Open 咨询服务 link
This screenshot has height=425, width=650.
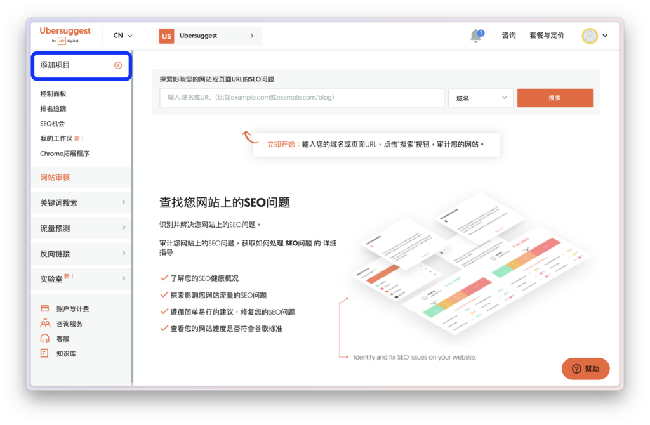click(x=69, y=324)
